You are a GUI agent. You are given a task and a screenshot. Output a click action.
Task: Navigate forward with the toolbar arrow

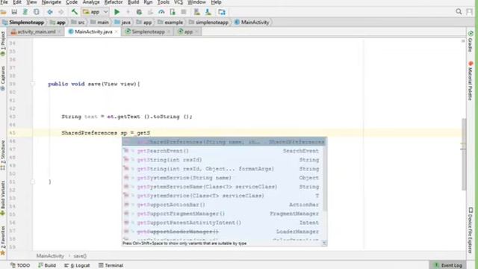pyautogui.click(x=61, y=12)
